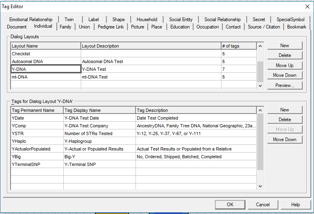Viewport: 314px width, 214px height.
Task: Select the YHaplo tag row
Action: coord(37,141)
